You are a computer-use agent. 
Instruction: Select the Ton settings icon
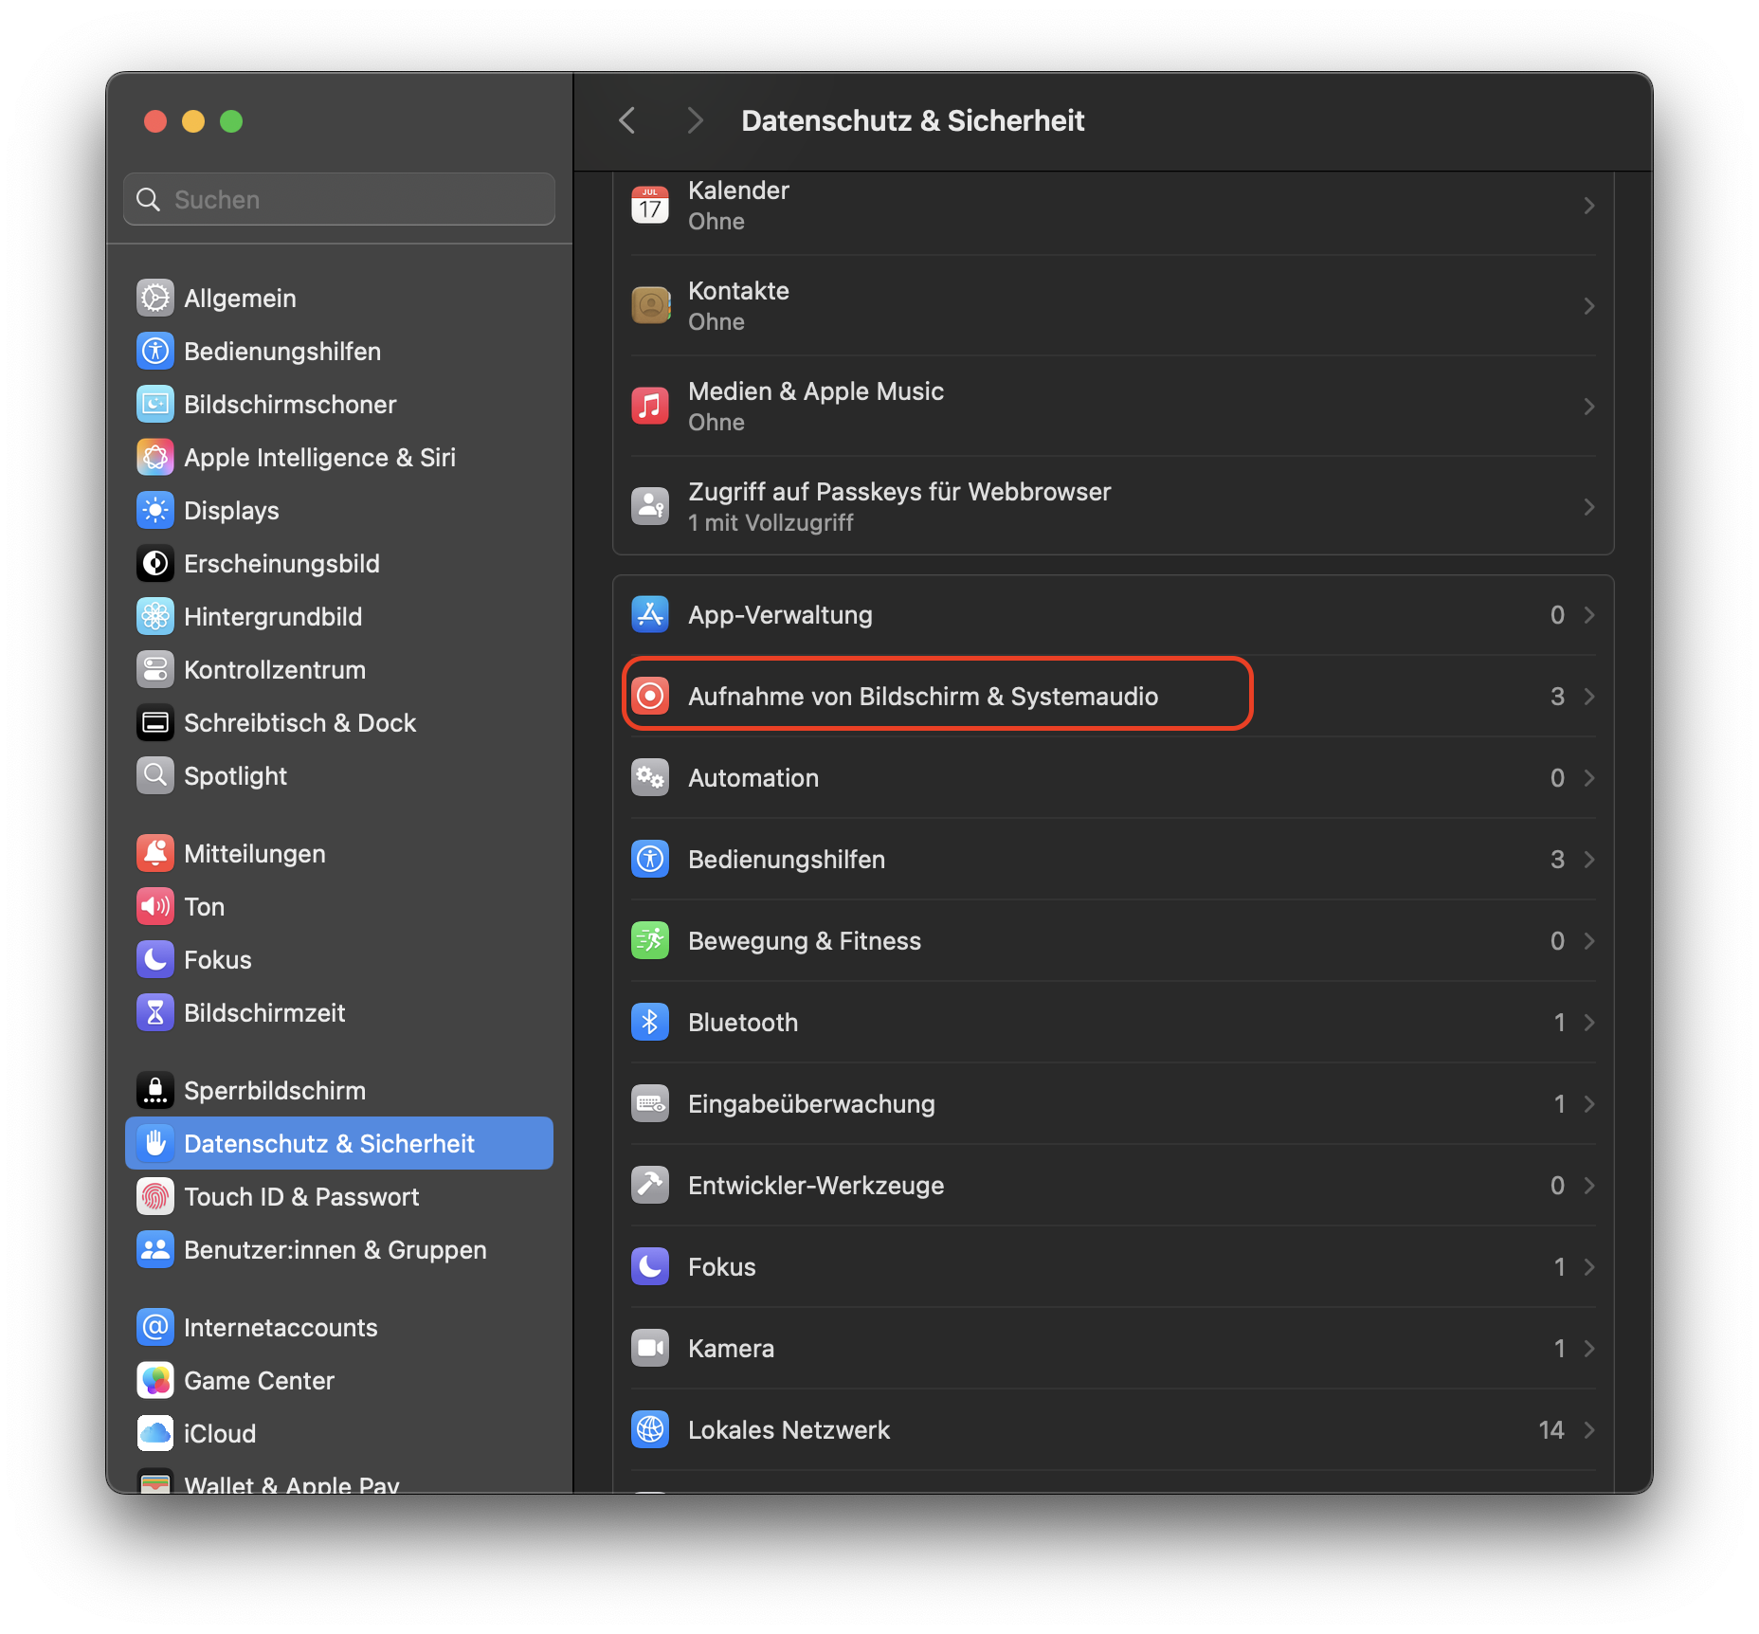click(x=154, y=906)
